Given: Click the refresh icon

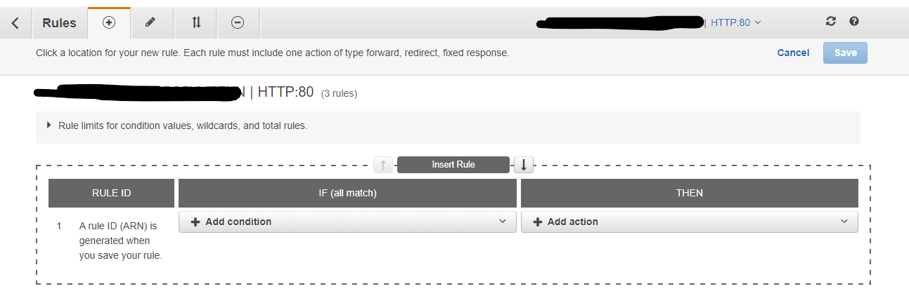Looking at the screenshot, I should click(x=831, y=22).
